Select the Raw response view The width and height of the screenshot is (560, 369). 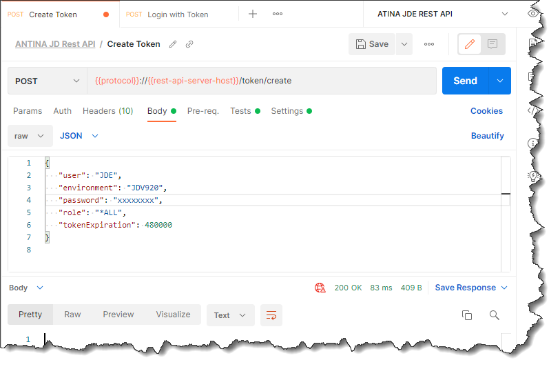point(72,315)
